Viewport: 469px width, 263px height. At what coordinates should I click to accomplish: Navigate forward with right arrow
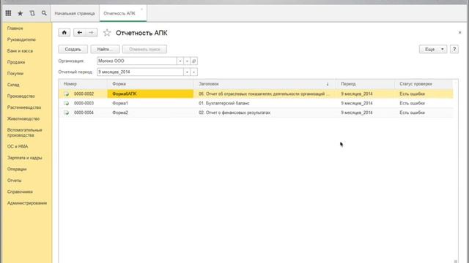pyautogui.click(x=92, y=32)
